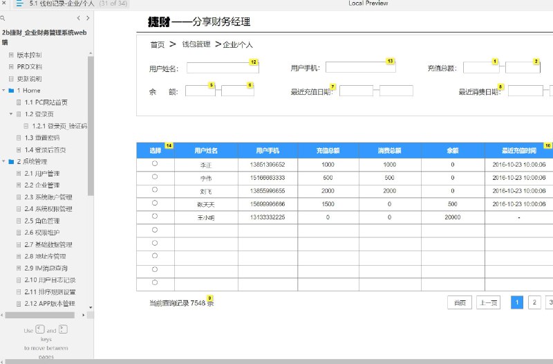The image size is (553, 364).
Task: Click page icon beside 版本控制
Action: point(11,55)
